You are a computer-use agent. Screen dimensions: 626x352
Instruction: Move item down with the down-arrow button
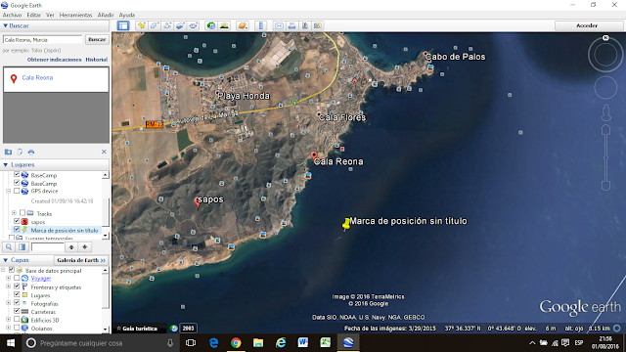click(85, 247)
